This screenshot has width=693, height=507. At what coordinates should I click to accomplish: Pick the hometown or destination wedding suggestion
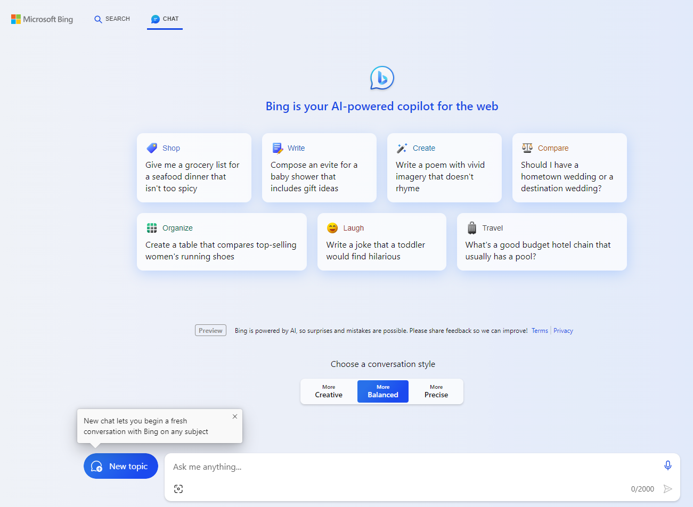coord(569,168)
